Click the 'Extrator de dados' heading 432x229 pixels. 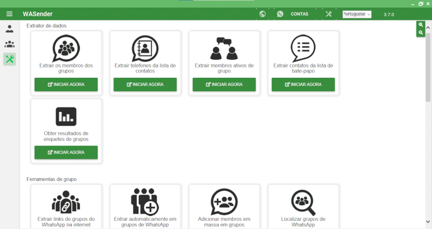pyautogui.click(x=46, y=25)
